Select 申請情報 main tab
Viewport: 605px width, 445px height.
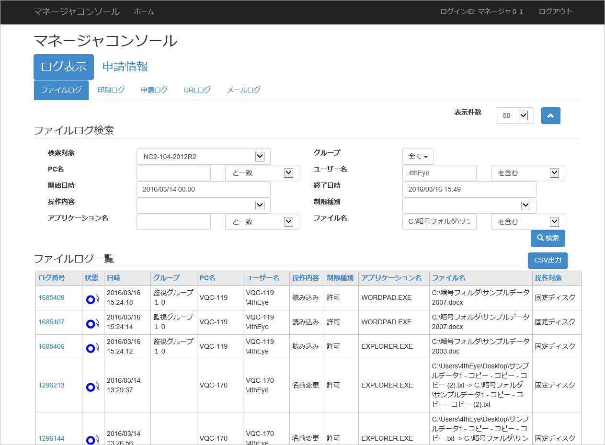pyautogui.click(x=126, y=67)
